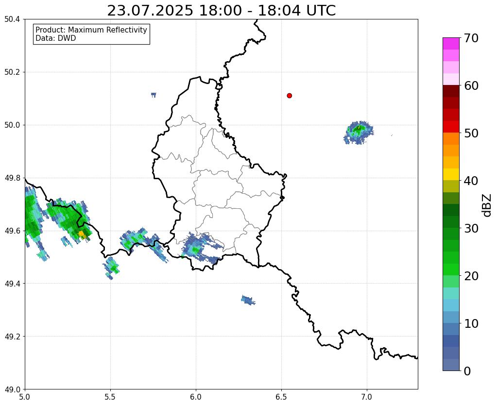Click latitude axis label '49.0'
The height and width of the screenshot is (405, 497).
[x=12, y=389]
